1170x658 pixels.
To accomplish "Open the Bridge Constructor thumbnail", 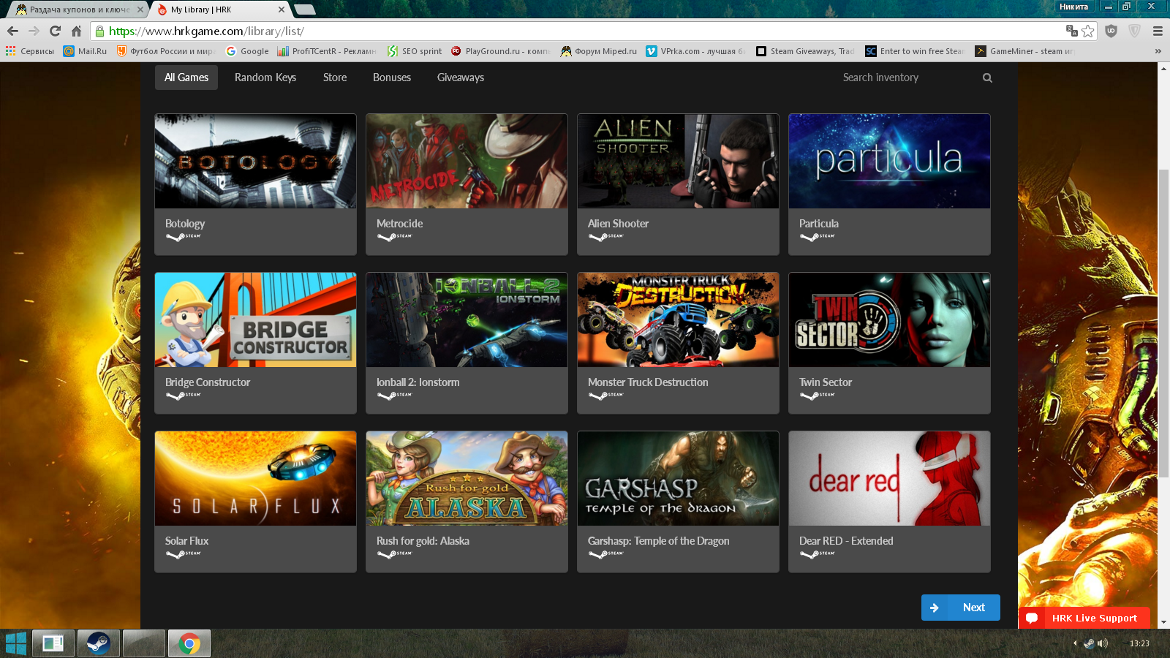I will click(256, 319).
